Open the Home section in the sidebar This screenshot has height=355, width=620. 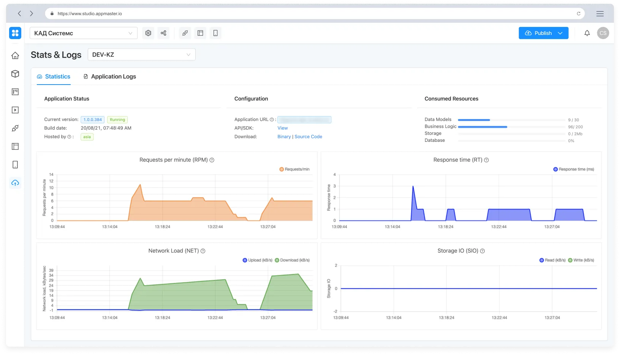point(15,55)
